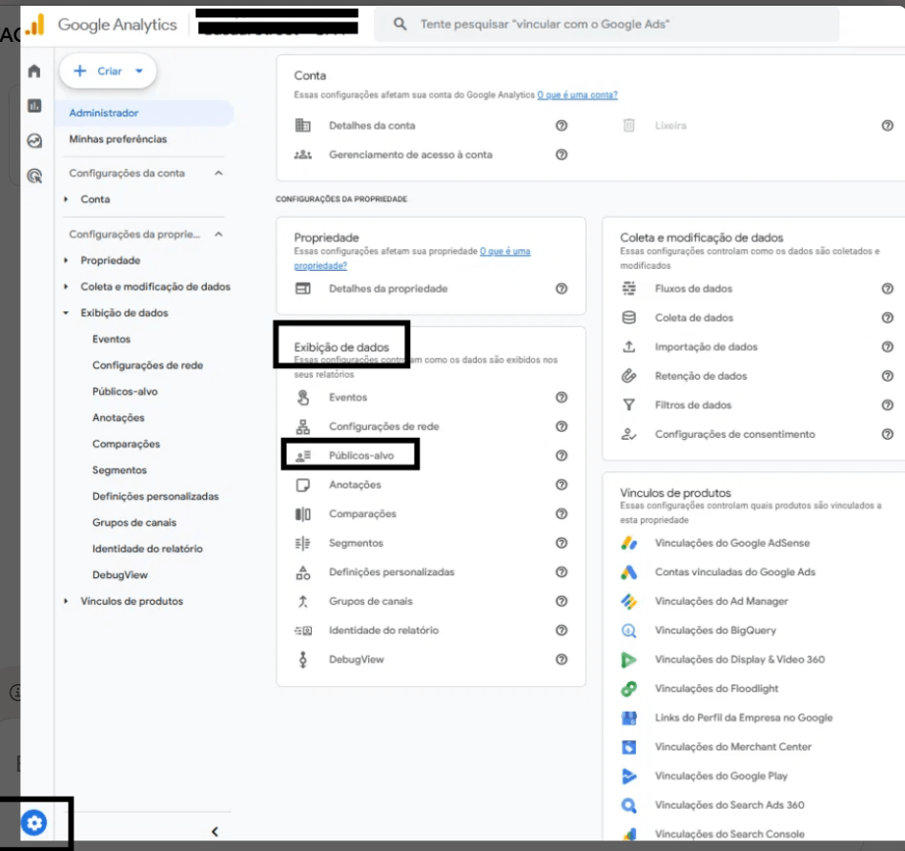This screenshot has width=905, height=851.
Task: Open Públicos-alvo in the sidebar list
Action: [125, 391]
